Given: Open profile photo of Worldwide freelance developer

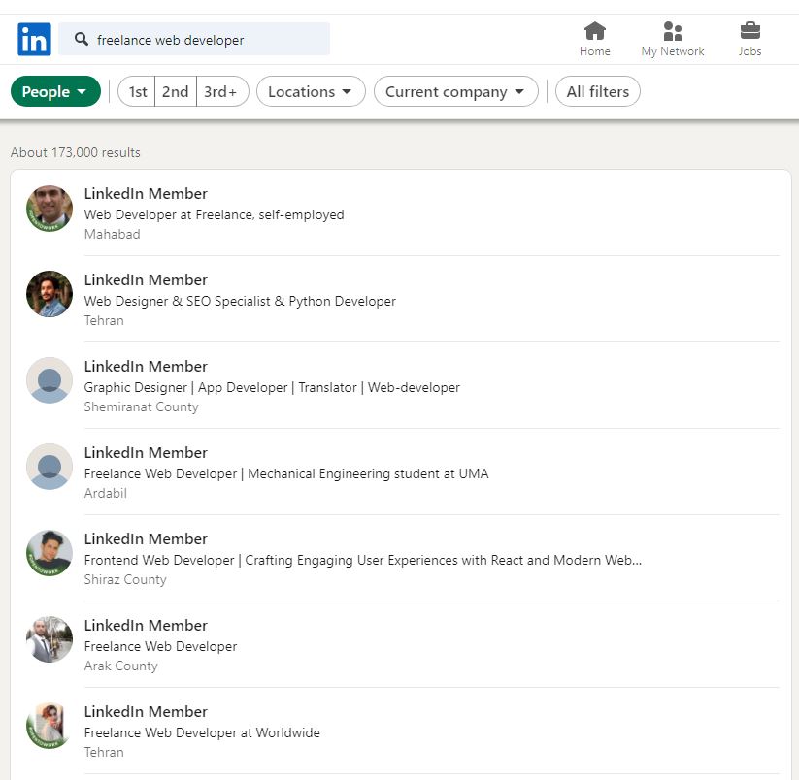Looking at the screenshot, I should pyautogui.click(x=50, y=726).
